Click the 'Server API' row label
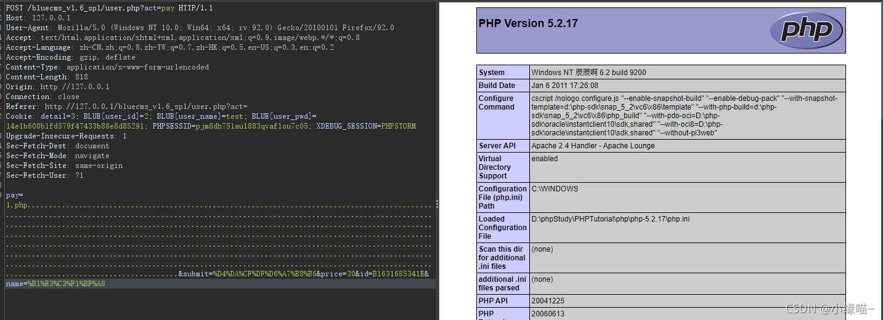The image size is (883, 320). pyautogui.click(x=503, y=146)
